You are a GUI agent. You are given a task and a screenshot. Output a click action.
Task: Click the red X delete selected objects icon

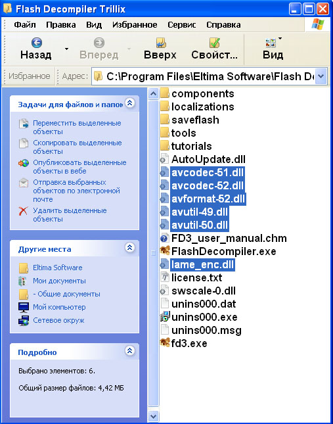click(23, 210)
